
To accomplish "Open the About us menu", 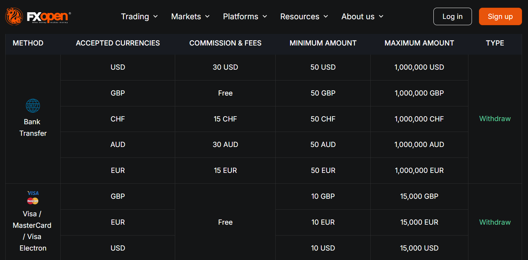I will click(362, 16).
